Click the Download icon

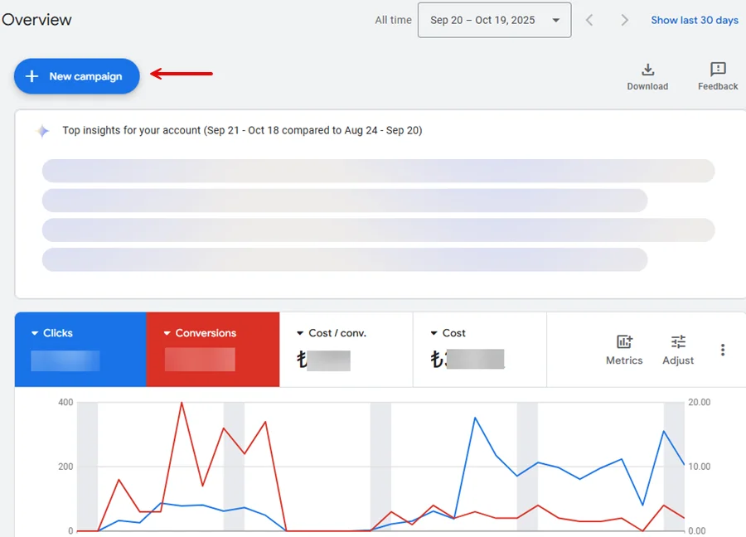(647, 70)
